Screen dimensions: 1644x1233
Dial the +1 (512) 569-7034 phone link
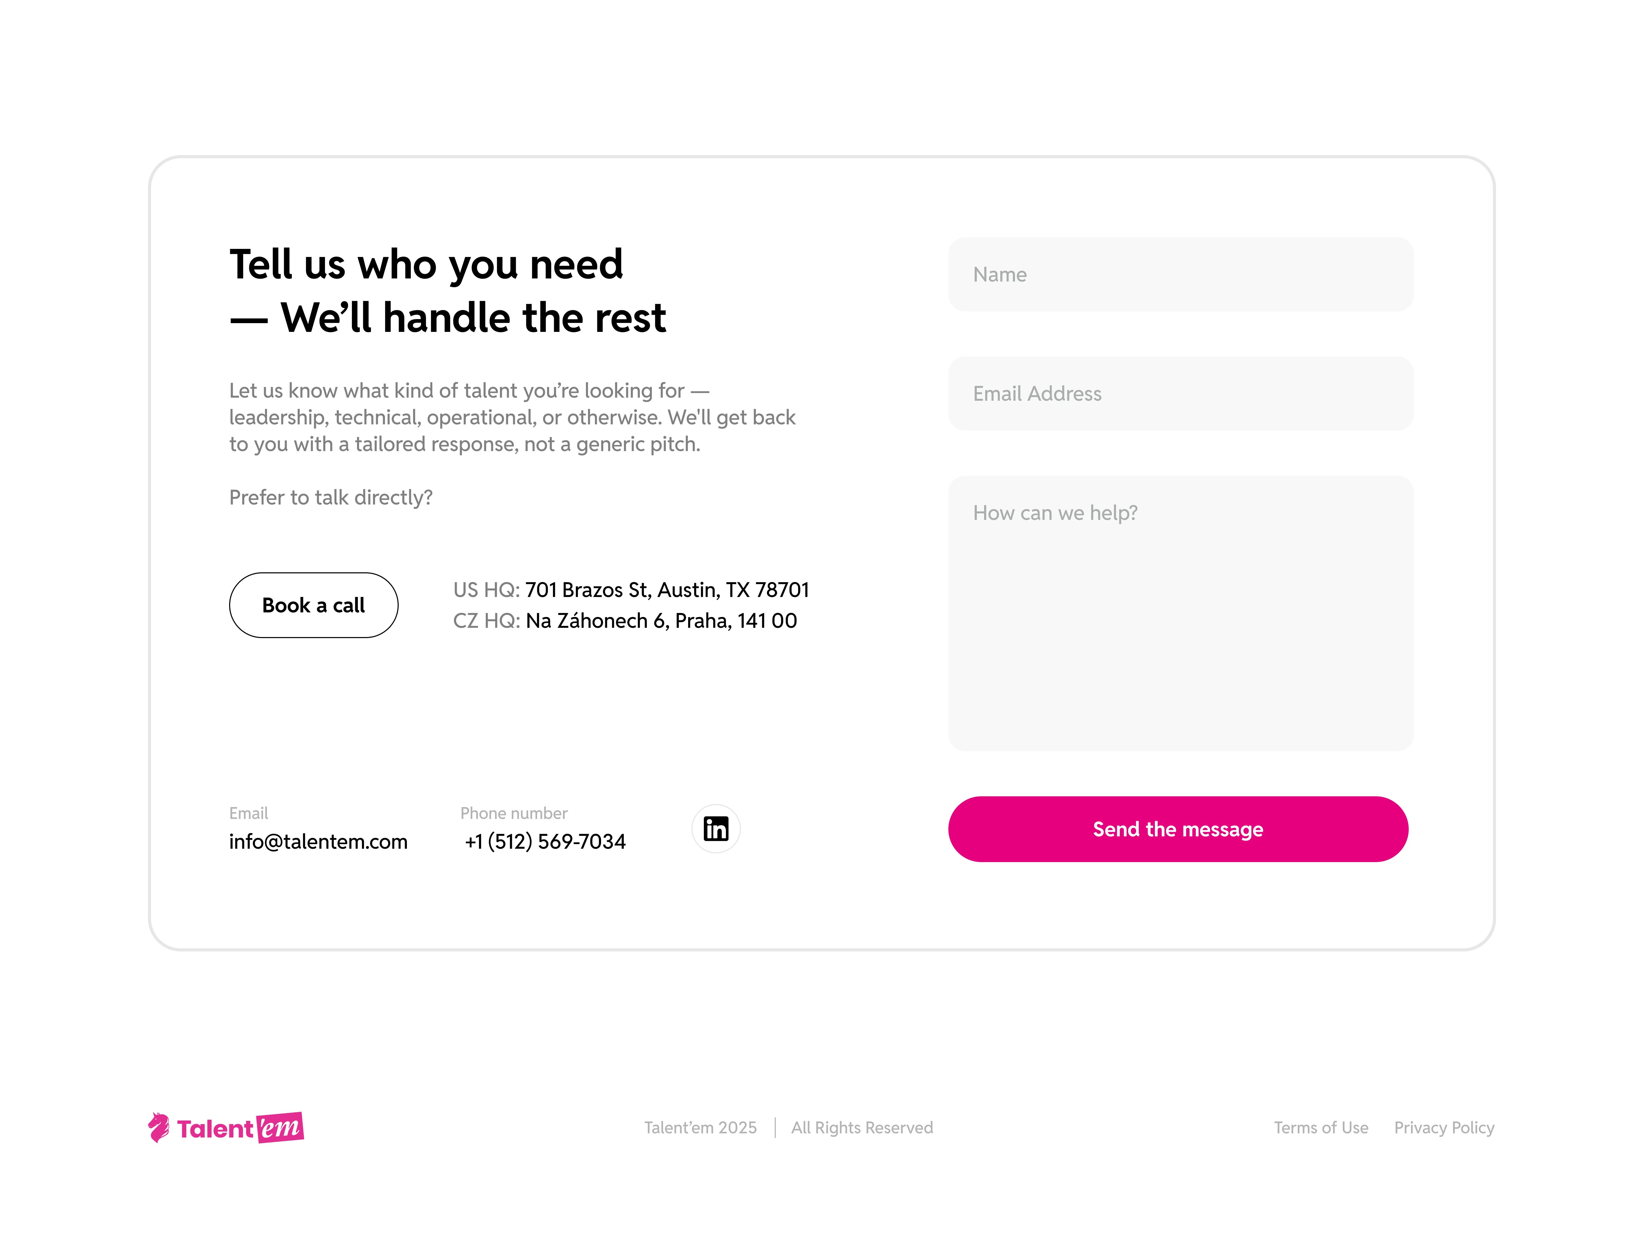pyautogui.click(x=545, y=841)
